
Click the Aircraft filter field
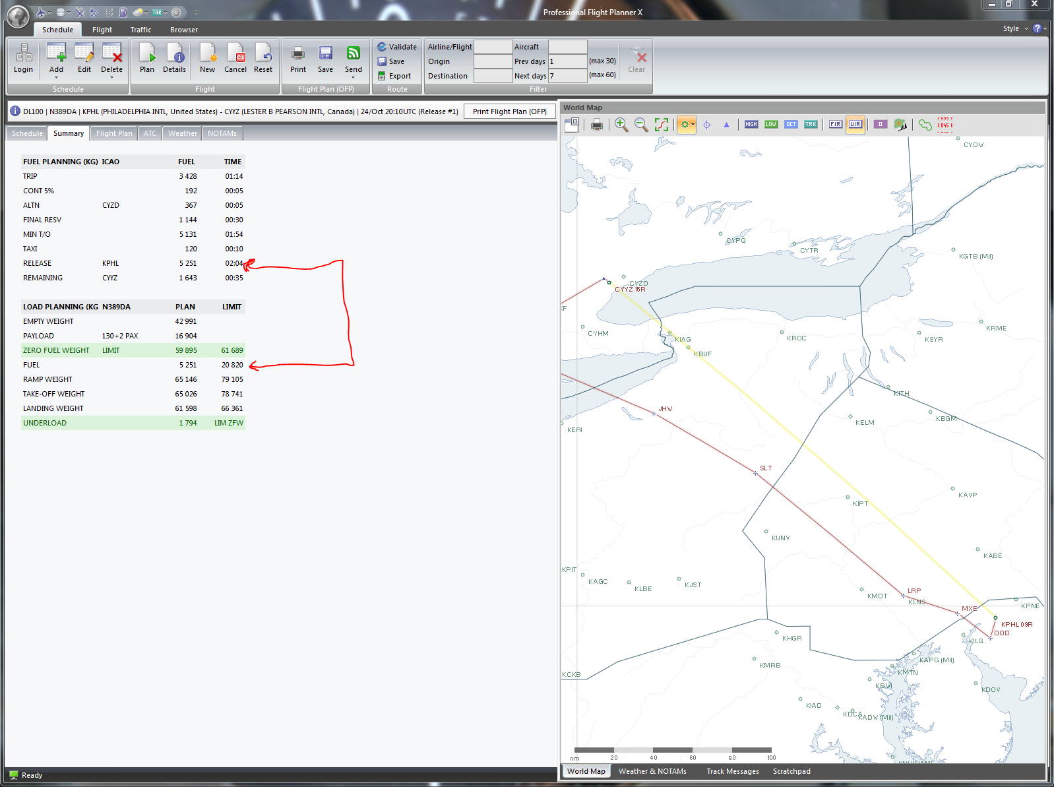567,47
